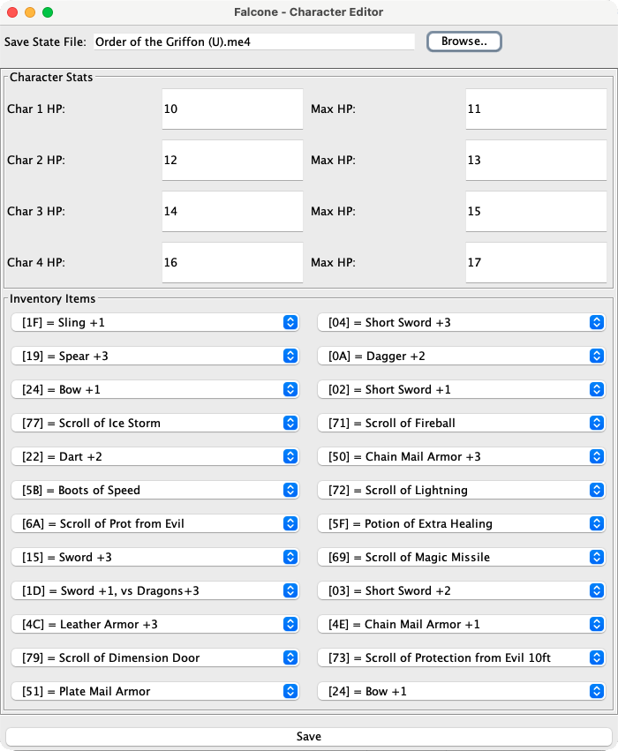Image resolution: width=618 pixels, height=751 pixels.
Task: Click the Save State File path field
Action: (x=254, y=41)
